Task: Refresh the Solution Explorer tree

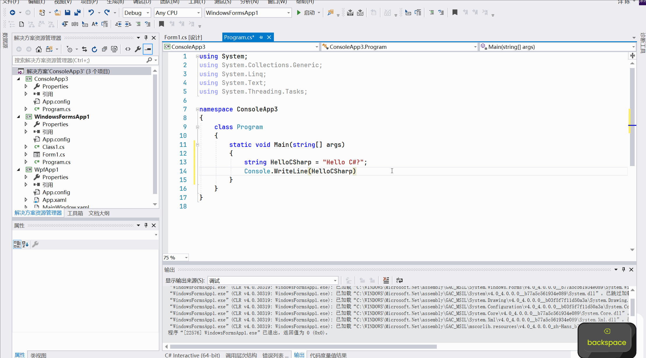Action: (x=94, y=49)
